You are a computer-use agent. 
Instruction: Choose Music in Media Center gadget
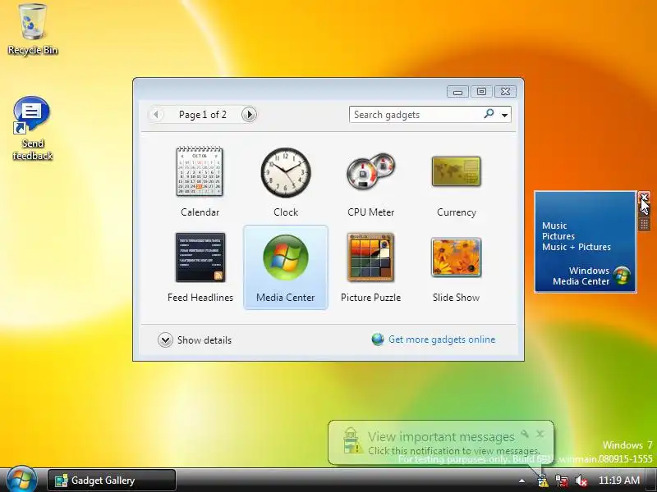[x=554, y=225]
